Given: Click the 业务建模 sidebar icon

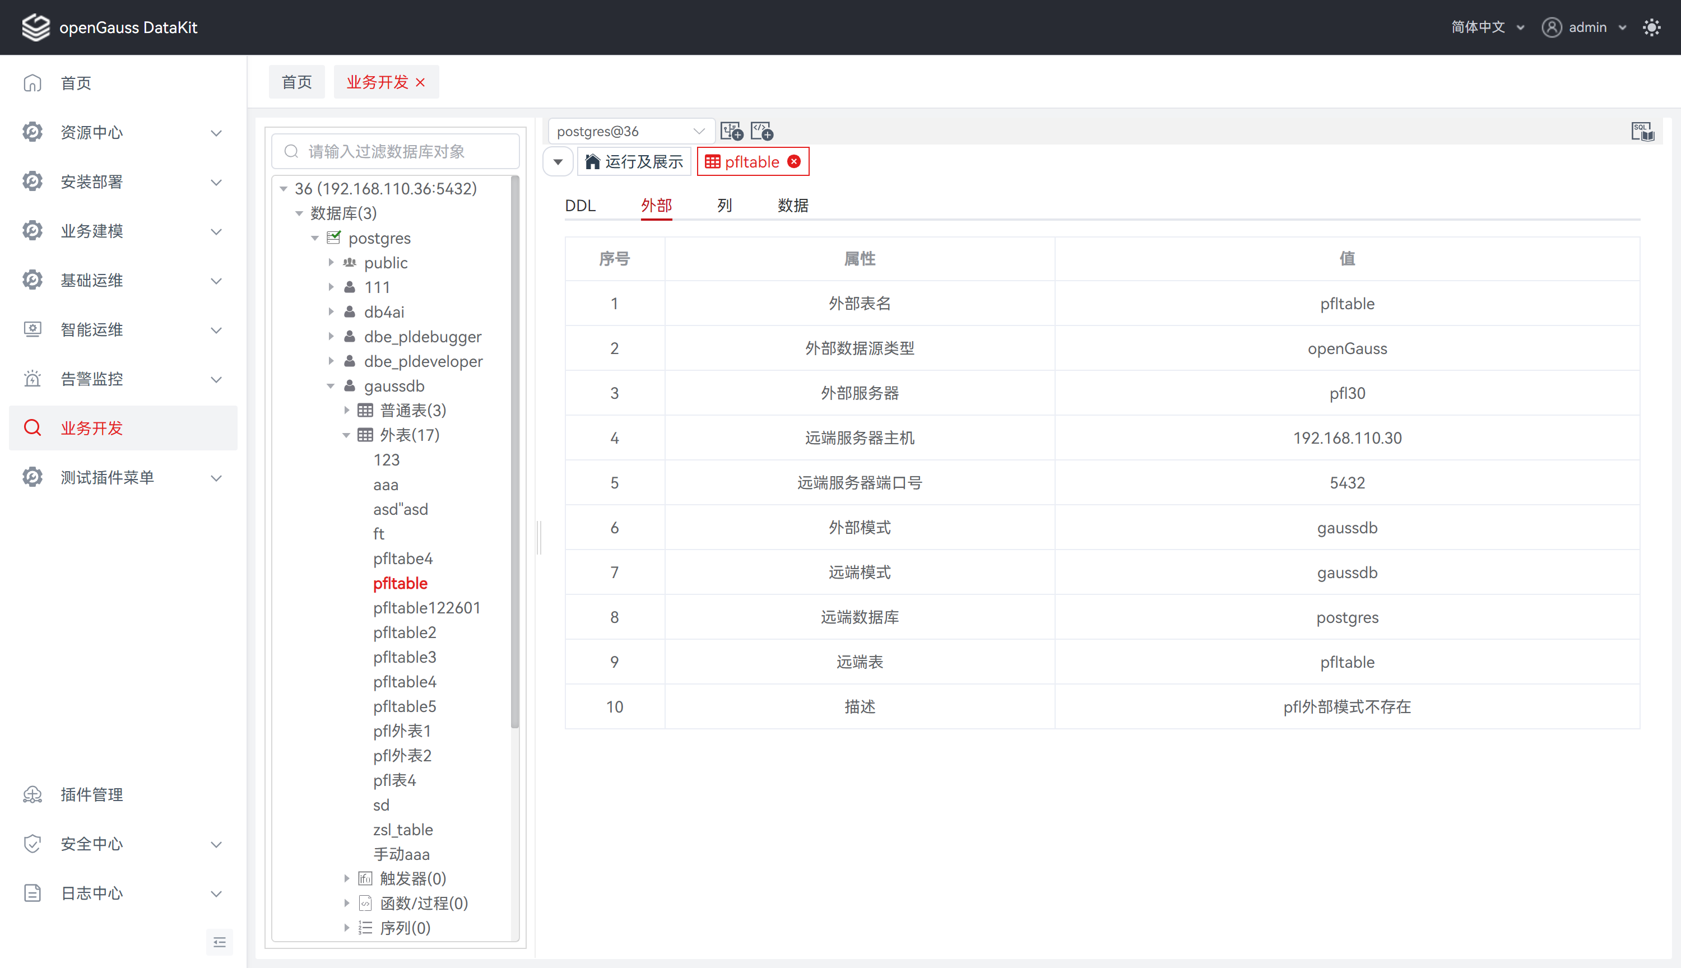Looking at the screenshot, I should (32, 231).
